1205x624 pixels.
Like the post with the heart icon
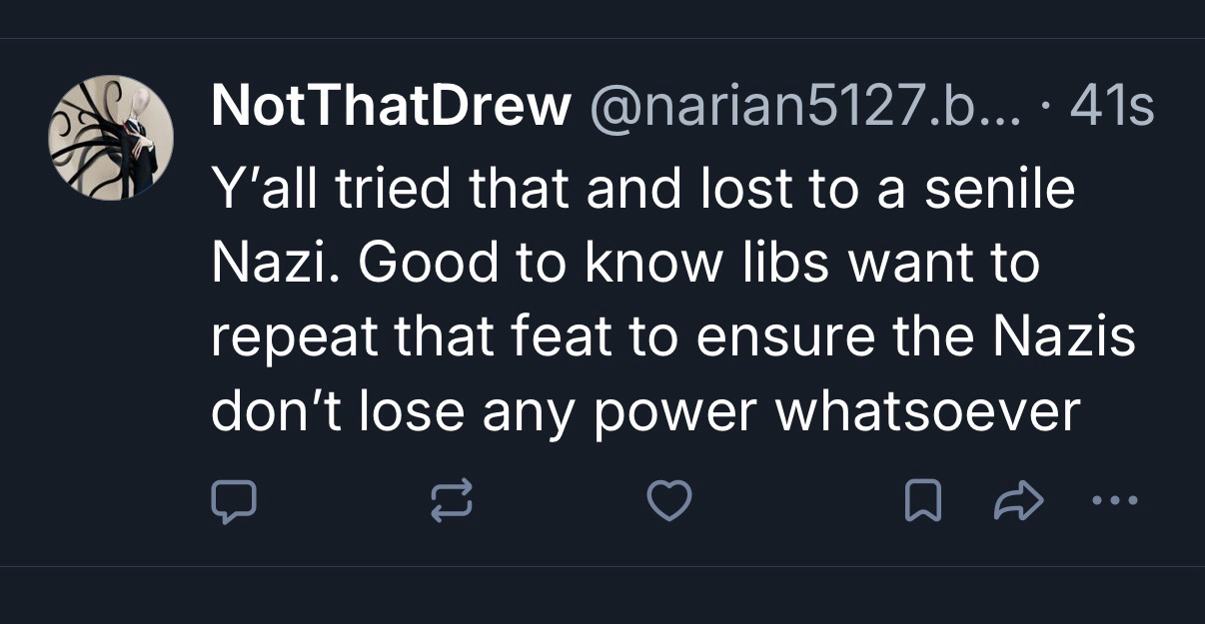(668, 501)
